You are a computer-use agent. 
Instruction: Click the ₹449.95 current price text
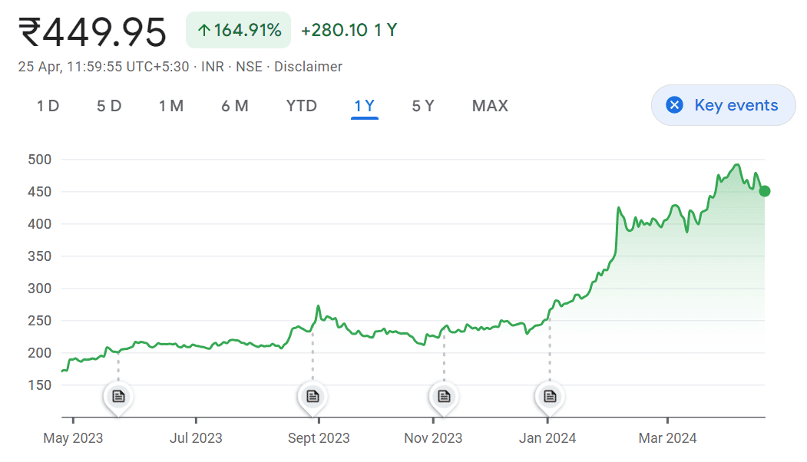pos(93,32)
